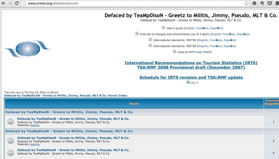Click the comment count 1 cell

tap(272, 122)
